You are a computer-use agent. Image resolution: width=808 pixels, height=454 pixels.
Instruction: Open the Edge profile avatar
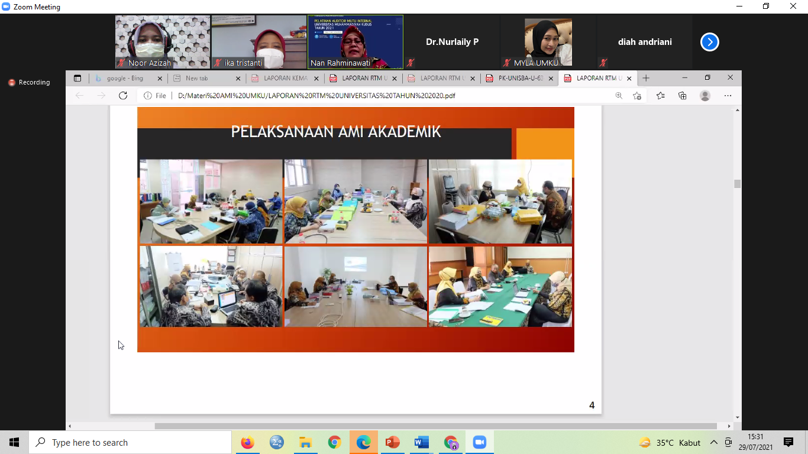point(704,96)
